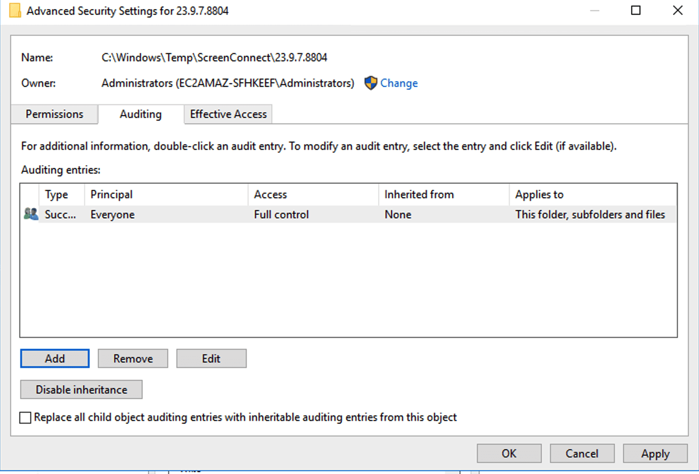Cancel the Advanced Security Settings dialog
The image size is (699, 474).
pos(582,453)
